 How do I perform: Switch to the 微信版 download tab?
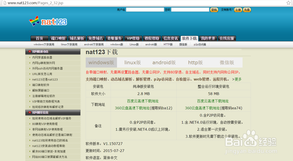(227, 62)
